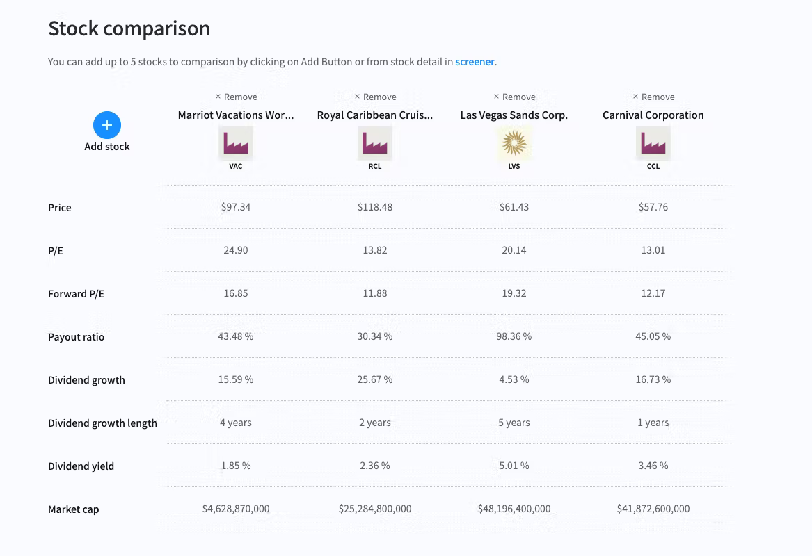812x556 pixels.
Task: Click the Carnival Corporation factory logo icon
Action: coord(653,144)
